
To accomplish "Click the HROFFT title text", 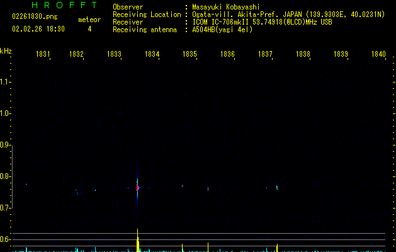I will 65,5.
